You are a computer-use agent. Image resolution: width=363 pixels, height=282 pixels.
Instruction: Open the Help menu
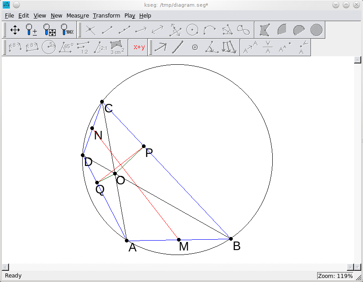[x=145, y=16]
